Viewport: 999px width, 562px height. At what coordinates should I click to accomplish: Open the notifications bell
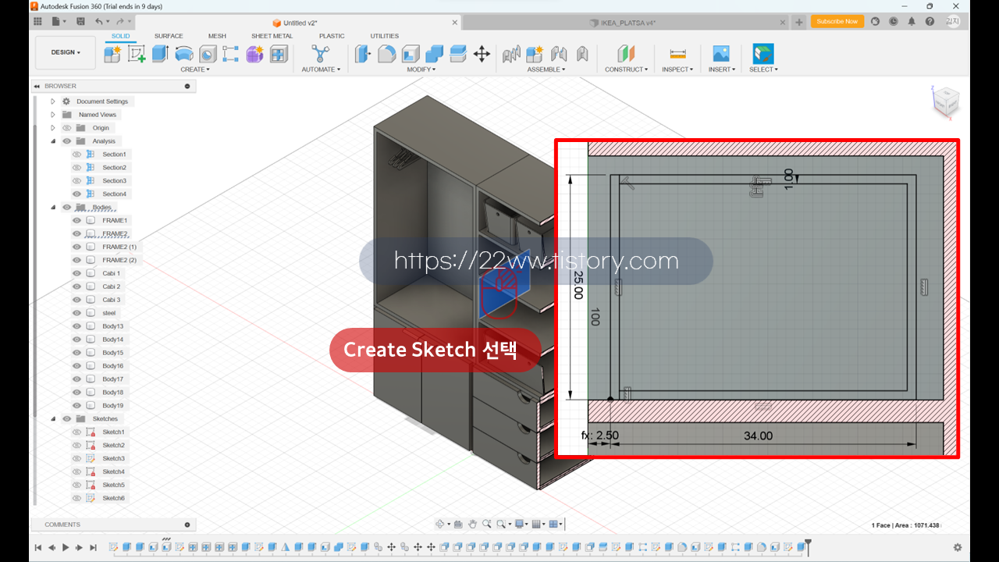point(912,22)
